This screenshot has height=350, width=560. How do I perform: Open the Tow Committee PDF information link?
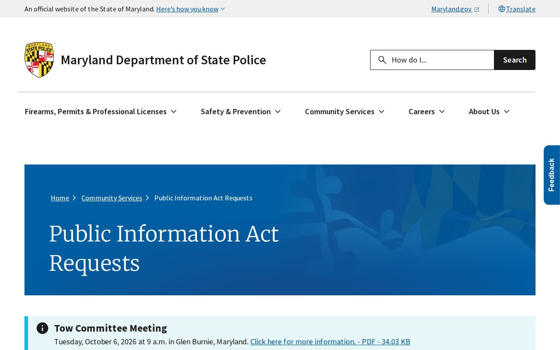330,342
